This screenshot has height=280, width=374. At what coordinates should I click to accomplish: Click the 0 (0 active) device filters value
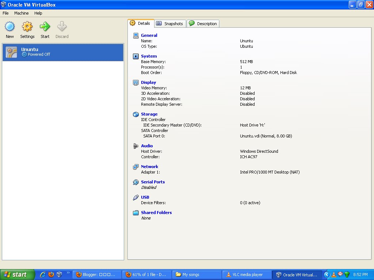[x=250, y=203]
